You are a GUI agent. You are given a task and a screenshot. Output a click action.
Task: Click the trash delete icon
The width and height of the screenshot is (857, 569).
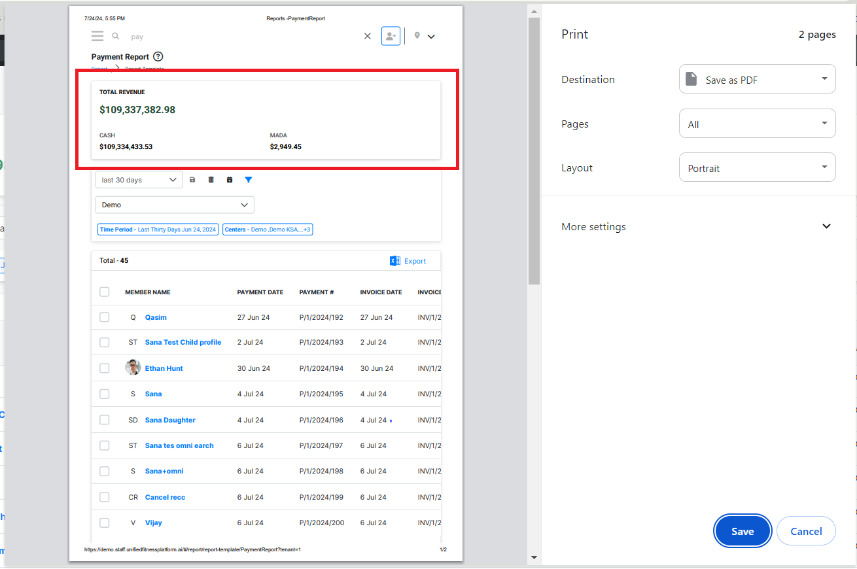[211, 180]
